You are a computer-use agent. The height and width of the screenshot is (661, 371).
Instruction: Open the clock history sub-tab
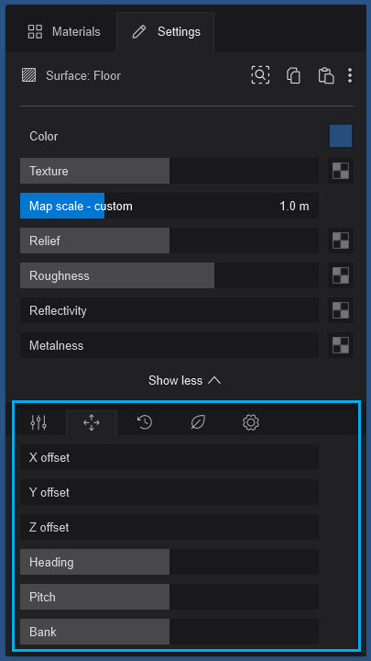(x=145, y=422)
